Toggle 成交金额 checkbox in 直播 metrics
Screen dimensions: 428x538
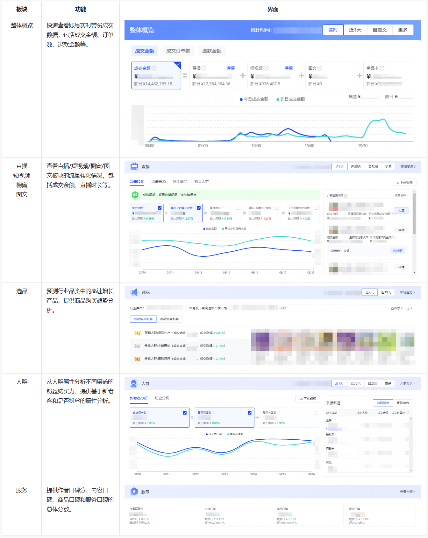pos(160,208)
